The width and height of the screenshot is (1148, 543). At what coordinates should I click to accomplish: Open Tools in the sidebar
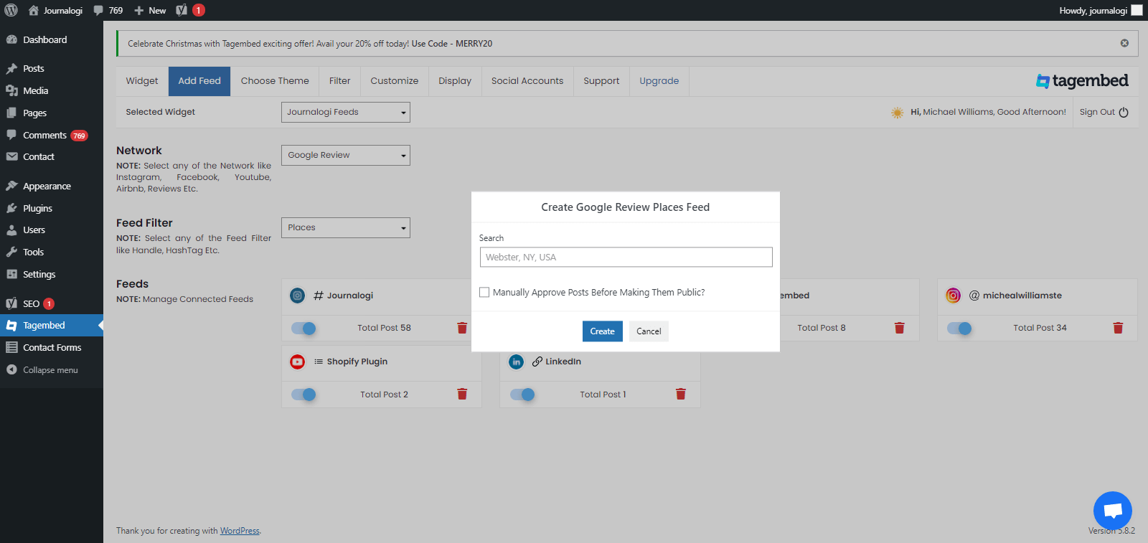[x=33, y=252]
